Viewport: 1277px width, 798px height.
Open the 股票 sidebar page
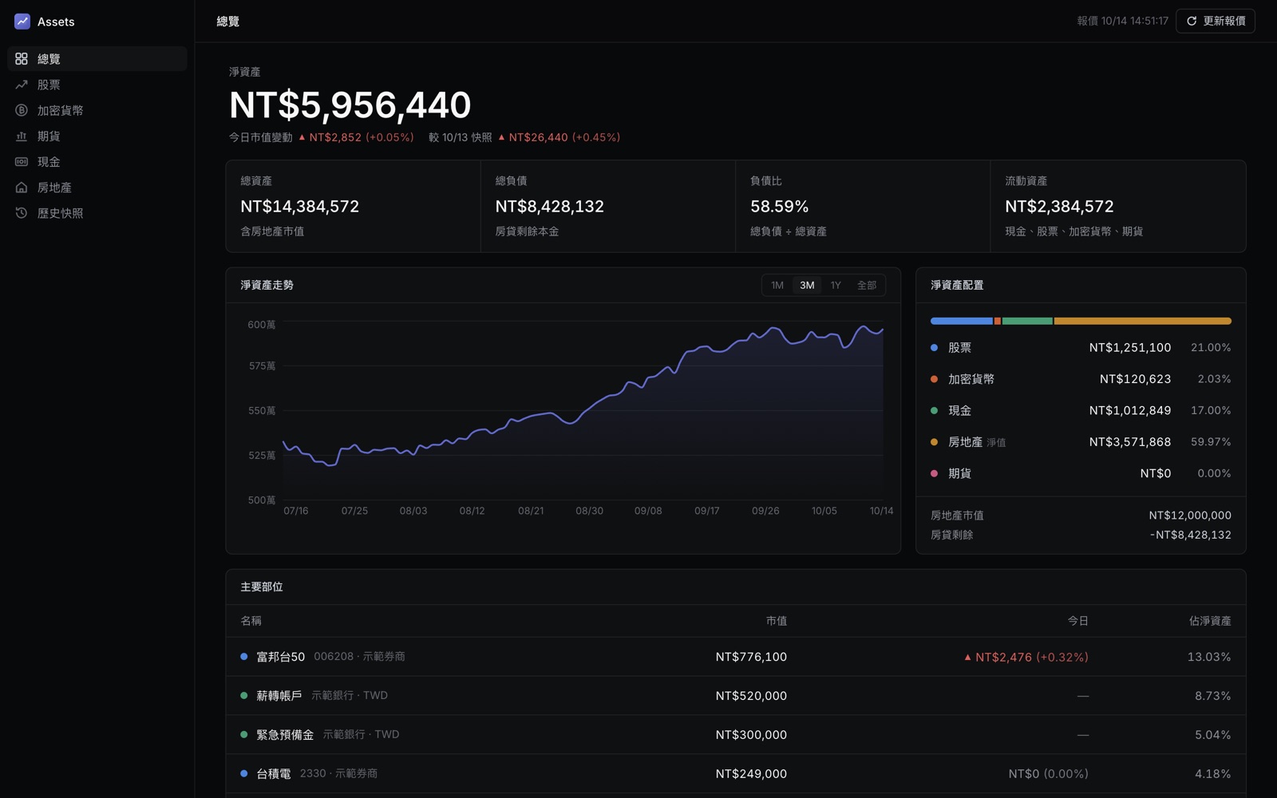click(97, 85)
